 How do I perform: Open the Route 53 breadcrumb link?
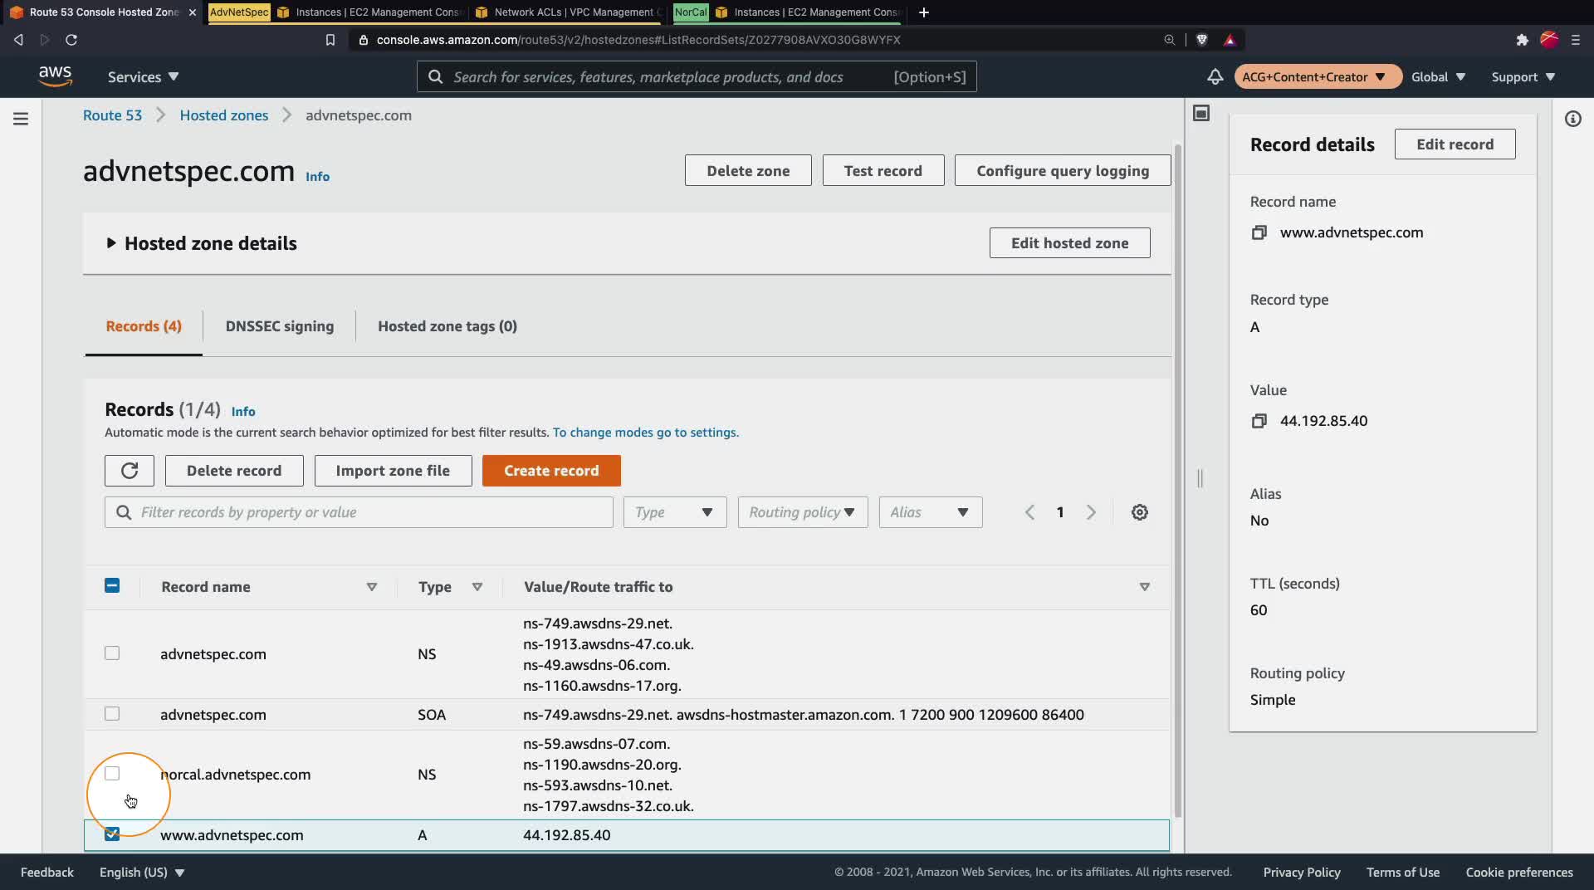tap(112, 115)
